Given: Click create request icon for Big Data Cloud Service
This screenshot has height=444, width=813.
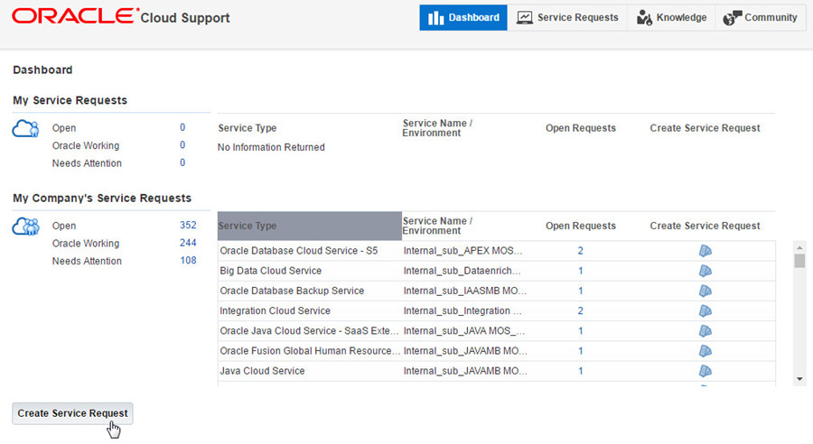Looking at the screenshot, I should (706, 271).
